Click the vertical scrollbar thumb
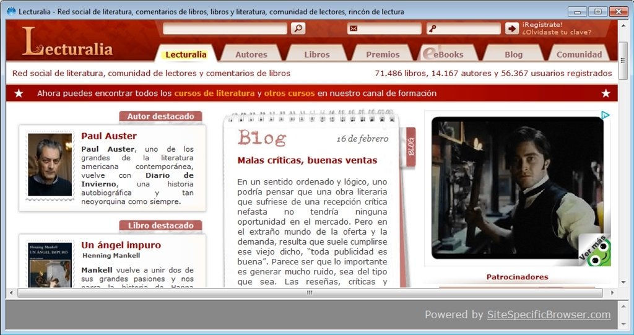Image resolution: width=634 pixels, height=335 pixels. (x=623, y=60)
